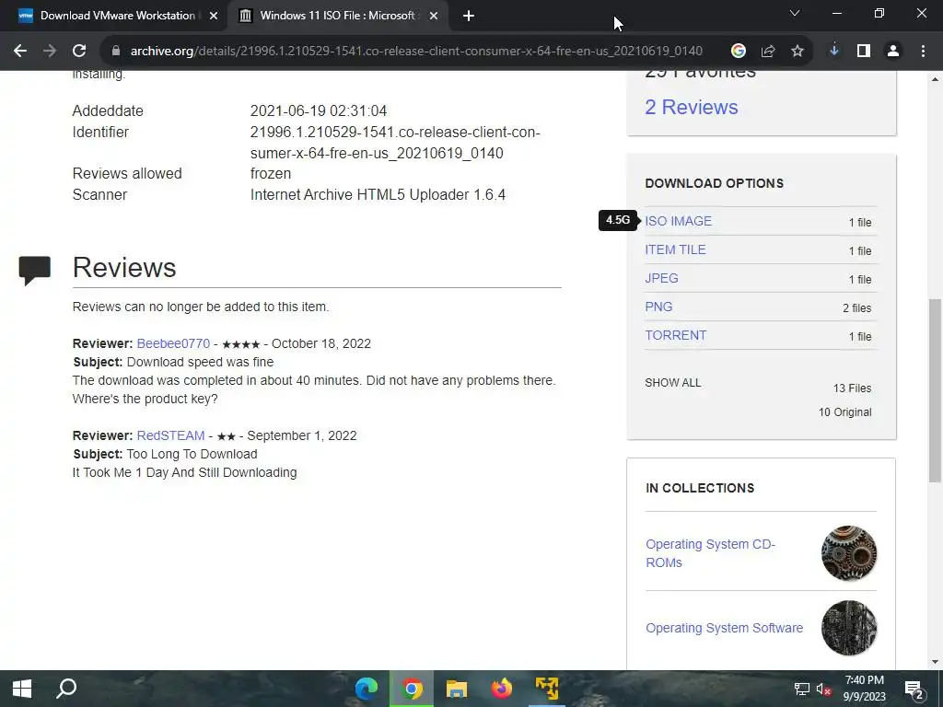The height and width of the screenshot is (707, 943).
Task: Open the tab search chevron
Action: point(795,14)
